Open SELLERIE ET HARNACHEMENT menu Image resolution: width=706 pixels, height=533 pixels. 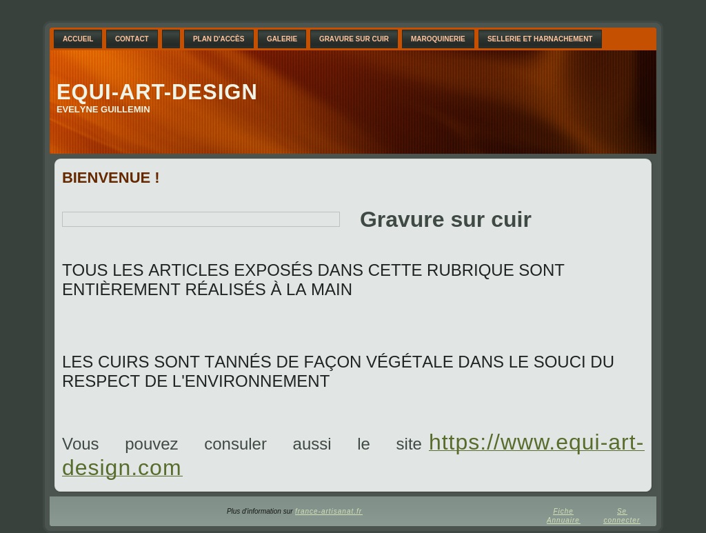(540, 39)
